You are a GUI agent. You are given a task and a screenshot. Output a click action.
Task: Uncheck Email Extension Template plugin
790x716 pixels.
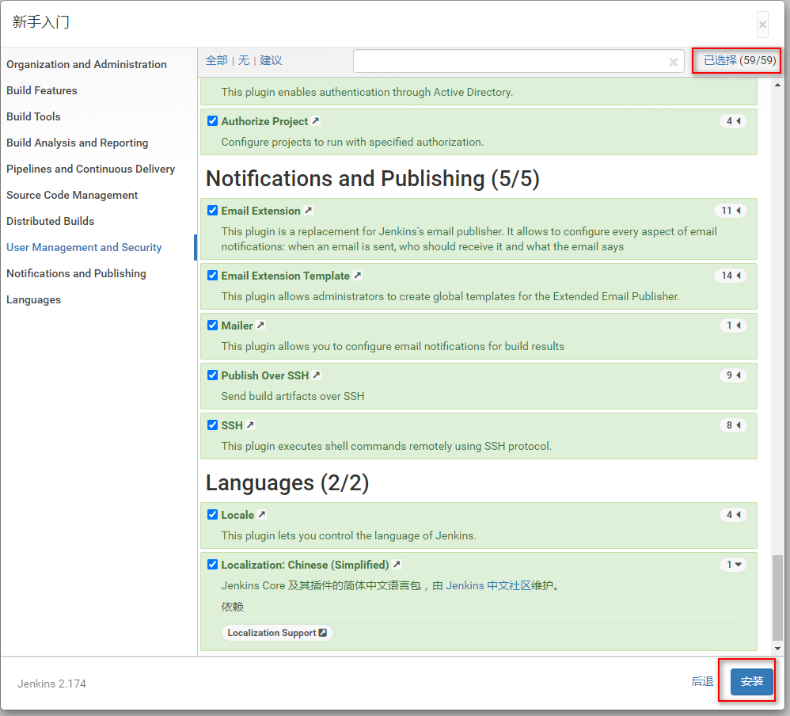[x=213, y=276]
